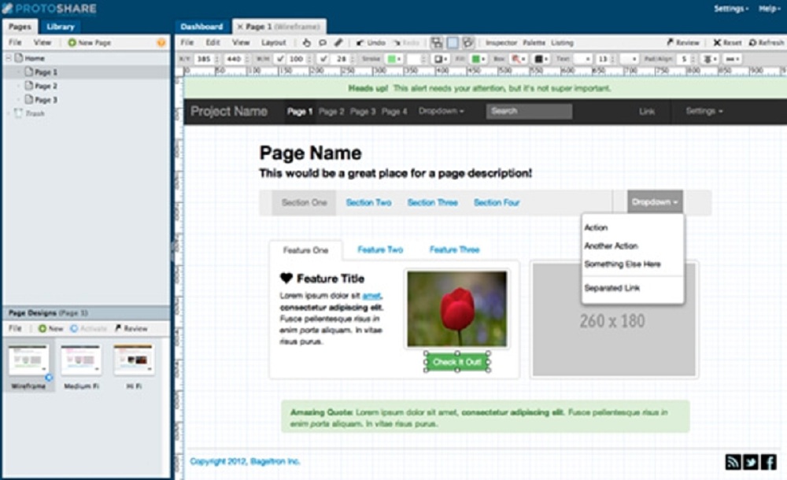Select the hand pan tool icon

(x=307, y=42)
